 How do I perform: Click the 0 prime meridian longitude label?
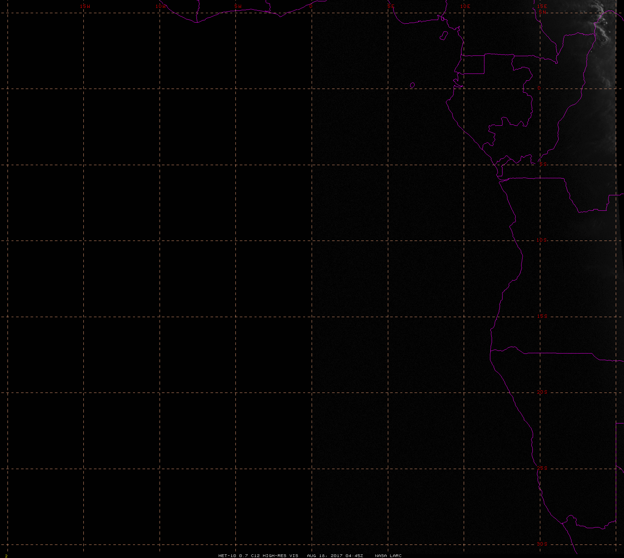[311, 6]
